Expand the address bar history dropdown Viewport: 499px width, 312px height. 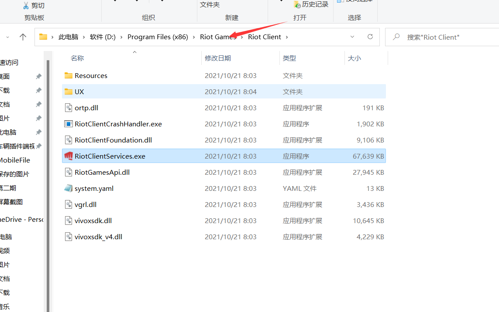point(352,37)
